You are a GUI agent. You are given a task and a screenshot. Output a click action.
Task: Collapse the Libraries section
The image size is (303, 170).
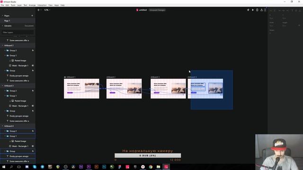click(x=2, y=25)
